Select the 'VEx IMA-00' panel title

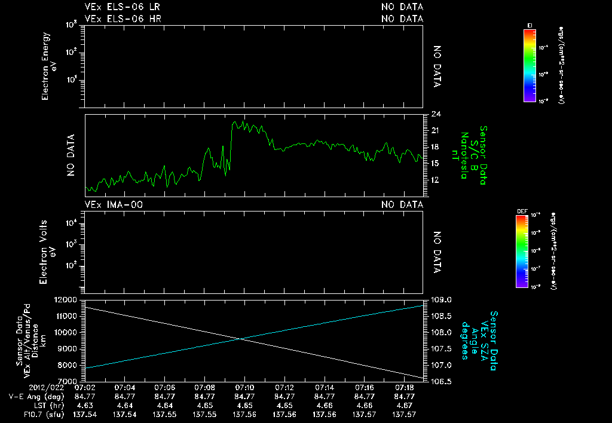pos(114,204)
